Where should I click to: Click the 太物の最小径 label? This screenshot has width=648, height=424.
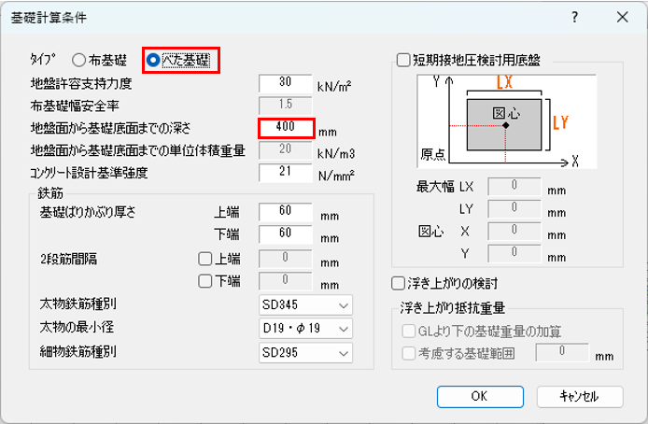coord(77,327)
